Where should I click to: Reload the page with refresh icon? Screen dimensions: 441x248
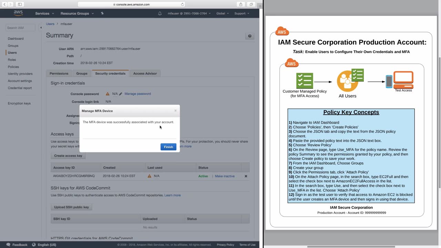click(182, 4)
